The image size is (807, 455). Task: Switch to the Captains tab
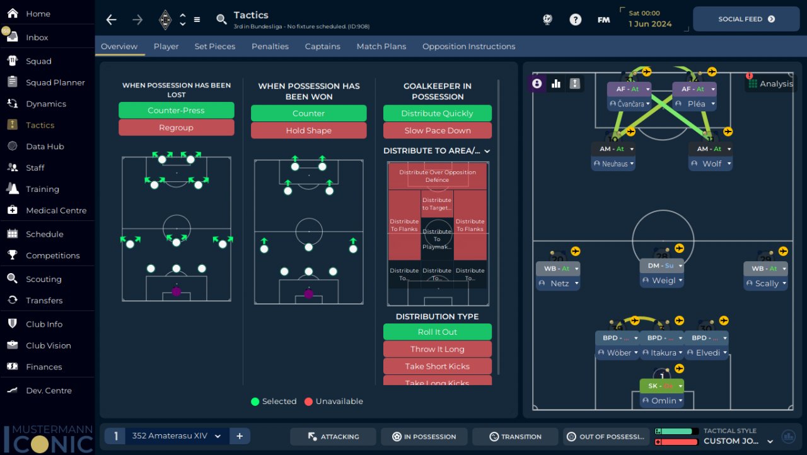tap(323, 47)
